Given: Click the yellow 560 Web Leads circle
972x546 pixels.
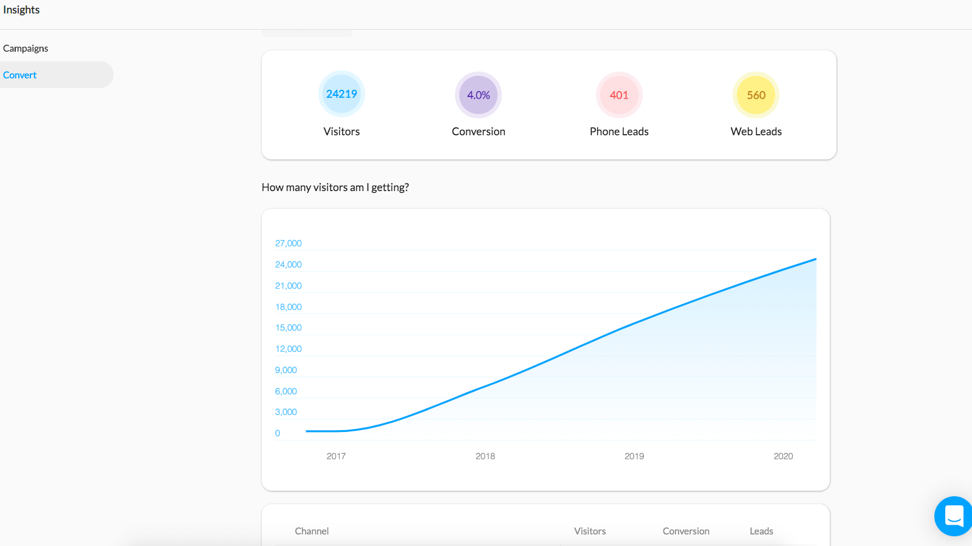Looking at the screenshot, I should coord(756,95).
